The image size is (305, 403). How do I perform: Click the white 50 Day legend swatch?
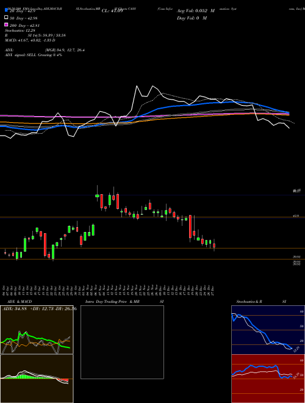tap(6, 18)
